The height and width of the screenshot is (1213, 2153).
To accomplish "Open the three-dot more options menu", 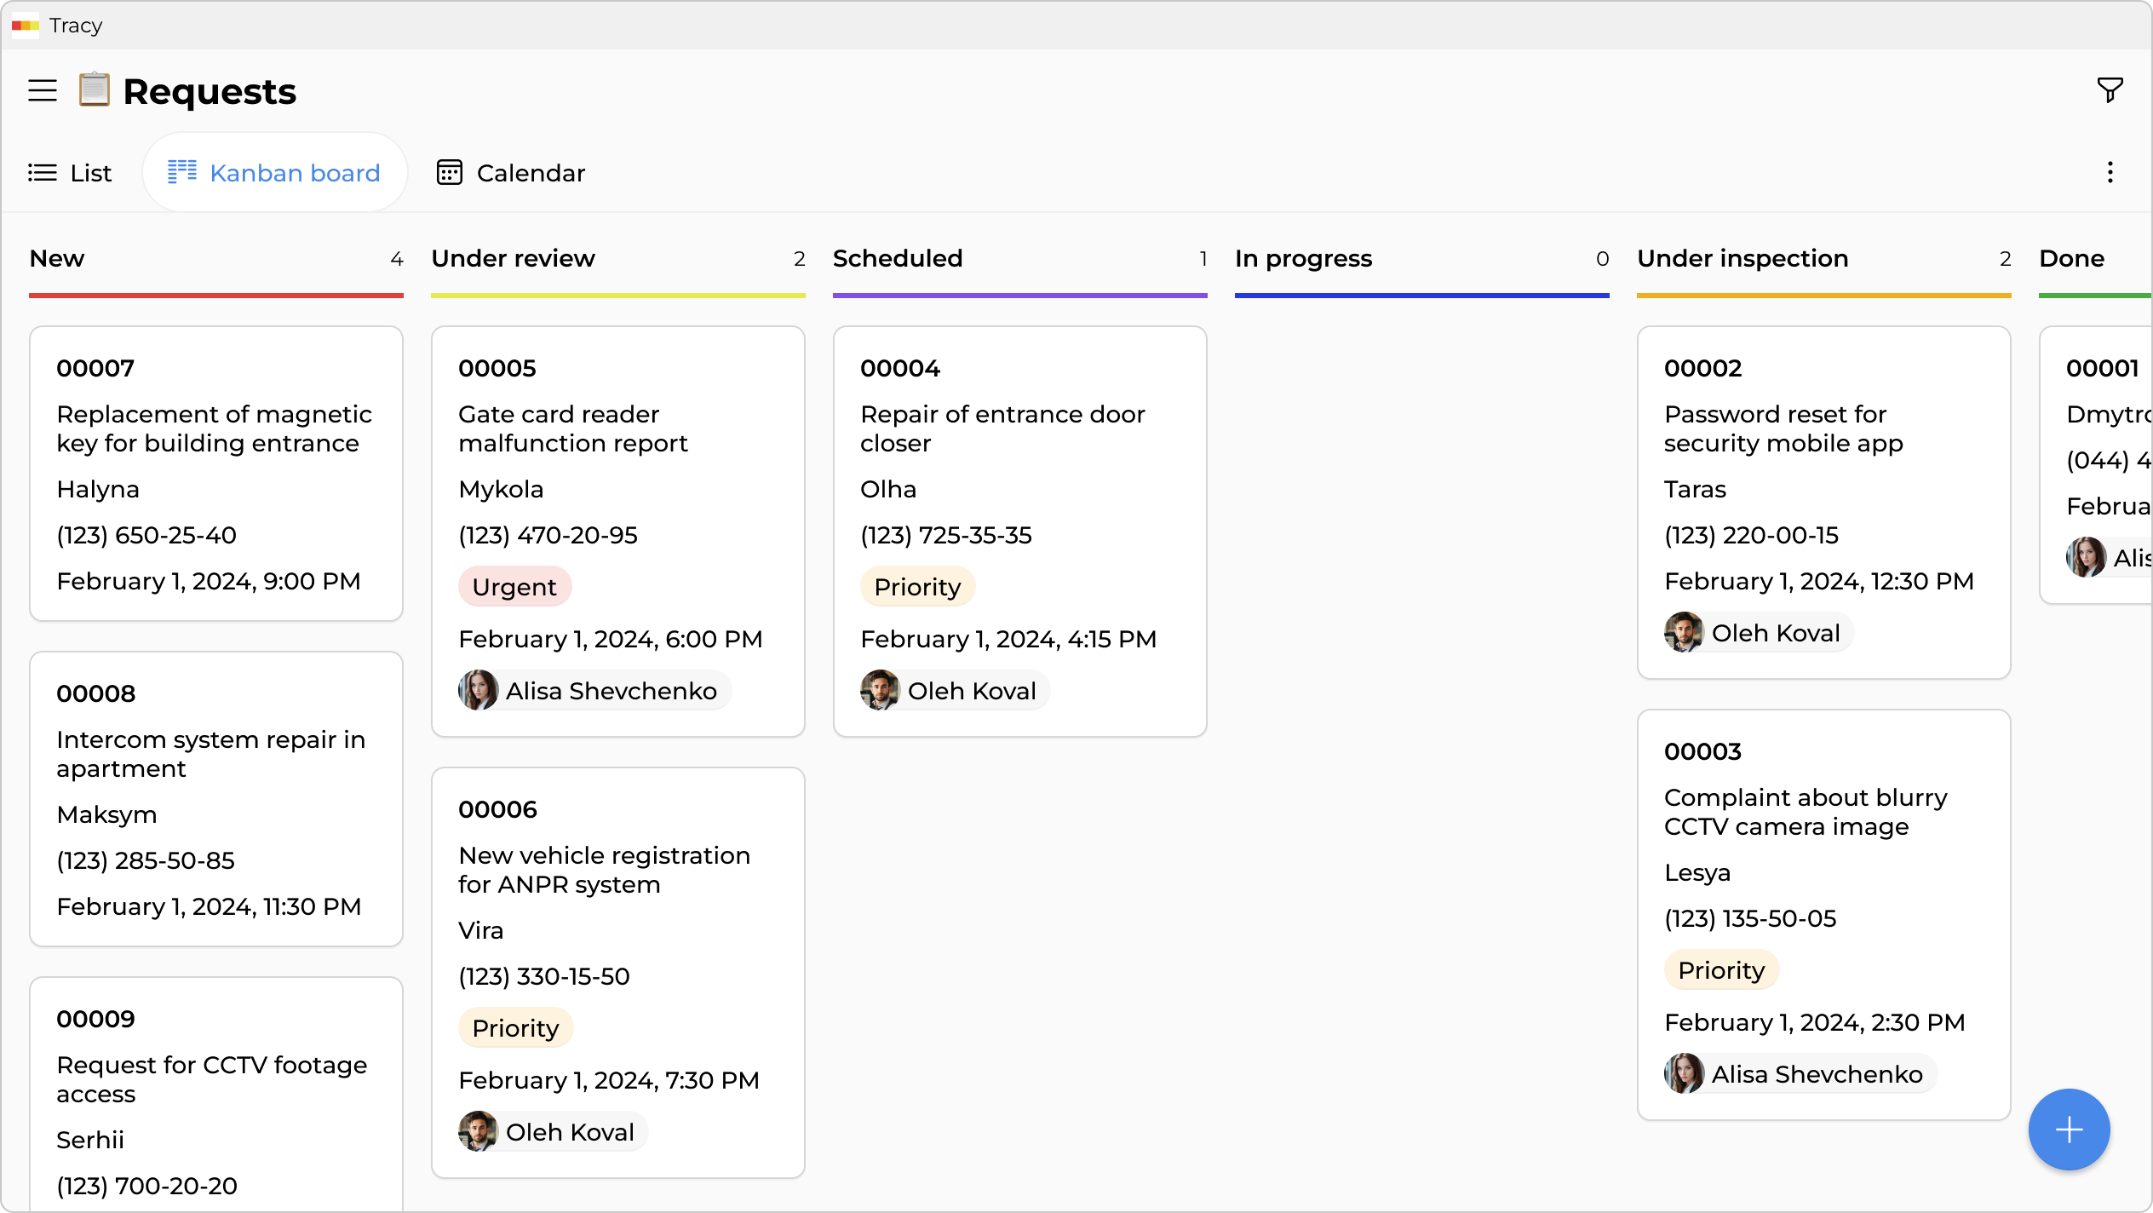I will 2110,173.
